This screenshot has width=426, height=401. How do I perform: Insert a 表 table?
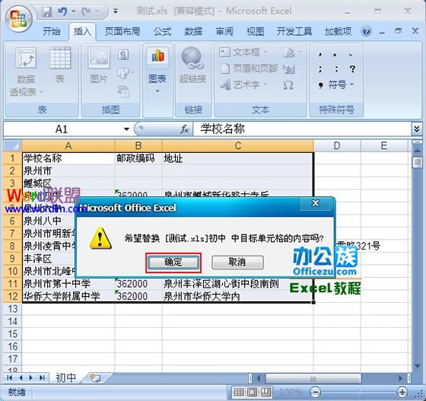60,65
